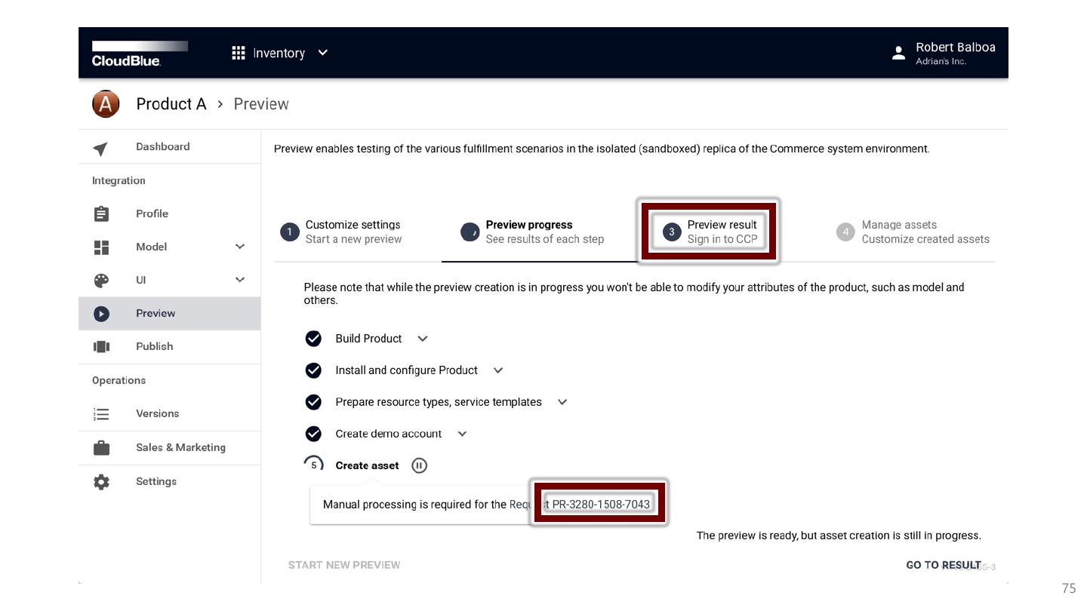Click the Create asset progress spinner

coord(313,465)
